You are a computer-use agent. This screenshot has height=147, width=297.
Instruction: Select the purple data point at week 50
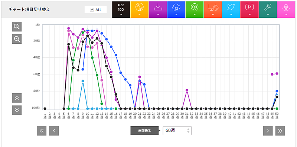[277, 73]
